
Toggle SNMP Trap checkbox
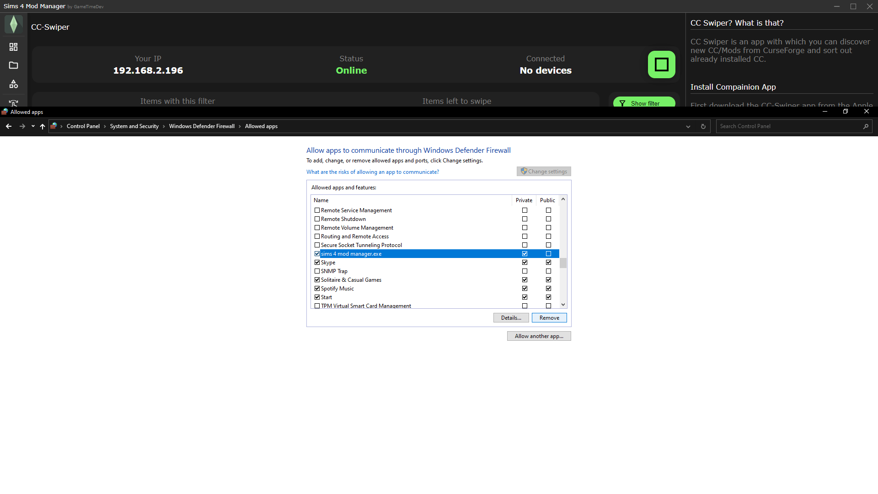coord(317,271)
